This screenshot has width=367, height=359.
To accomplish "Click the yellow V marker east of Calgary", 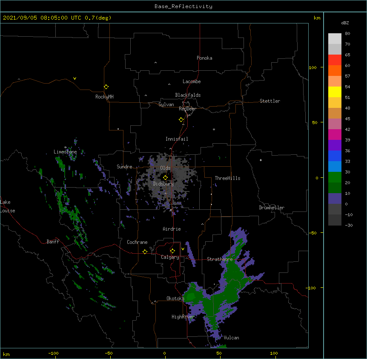I will click(x=183, y=249).
